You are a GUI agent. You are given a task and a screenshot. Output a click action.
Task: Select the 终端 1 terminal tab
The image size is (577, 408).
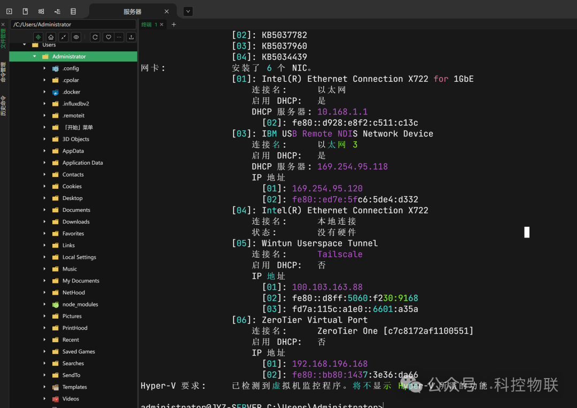[149, 25]
